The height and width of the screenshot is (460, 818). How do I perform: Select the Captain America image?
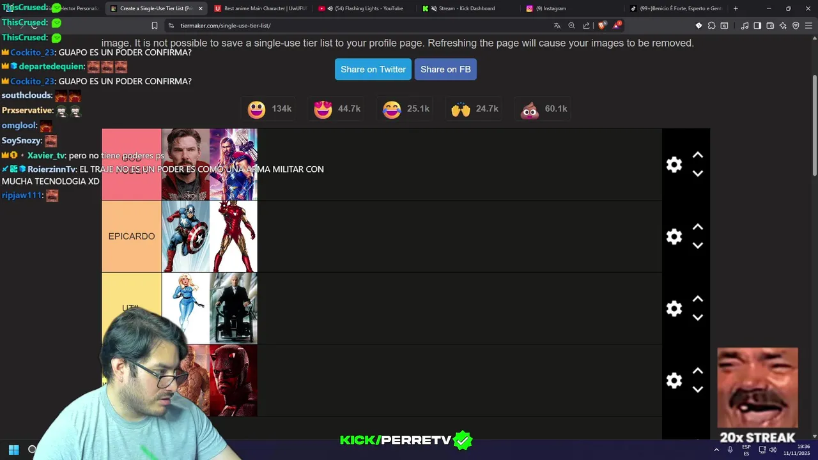click(185, 236)
